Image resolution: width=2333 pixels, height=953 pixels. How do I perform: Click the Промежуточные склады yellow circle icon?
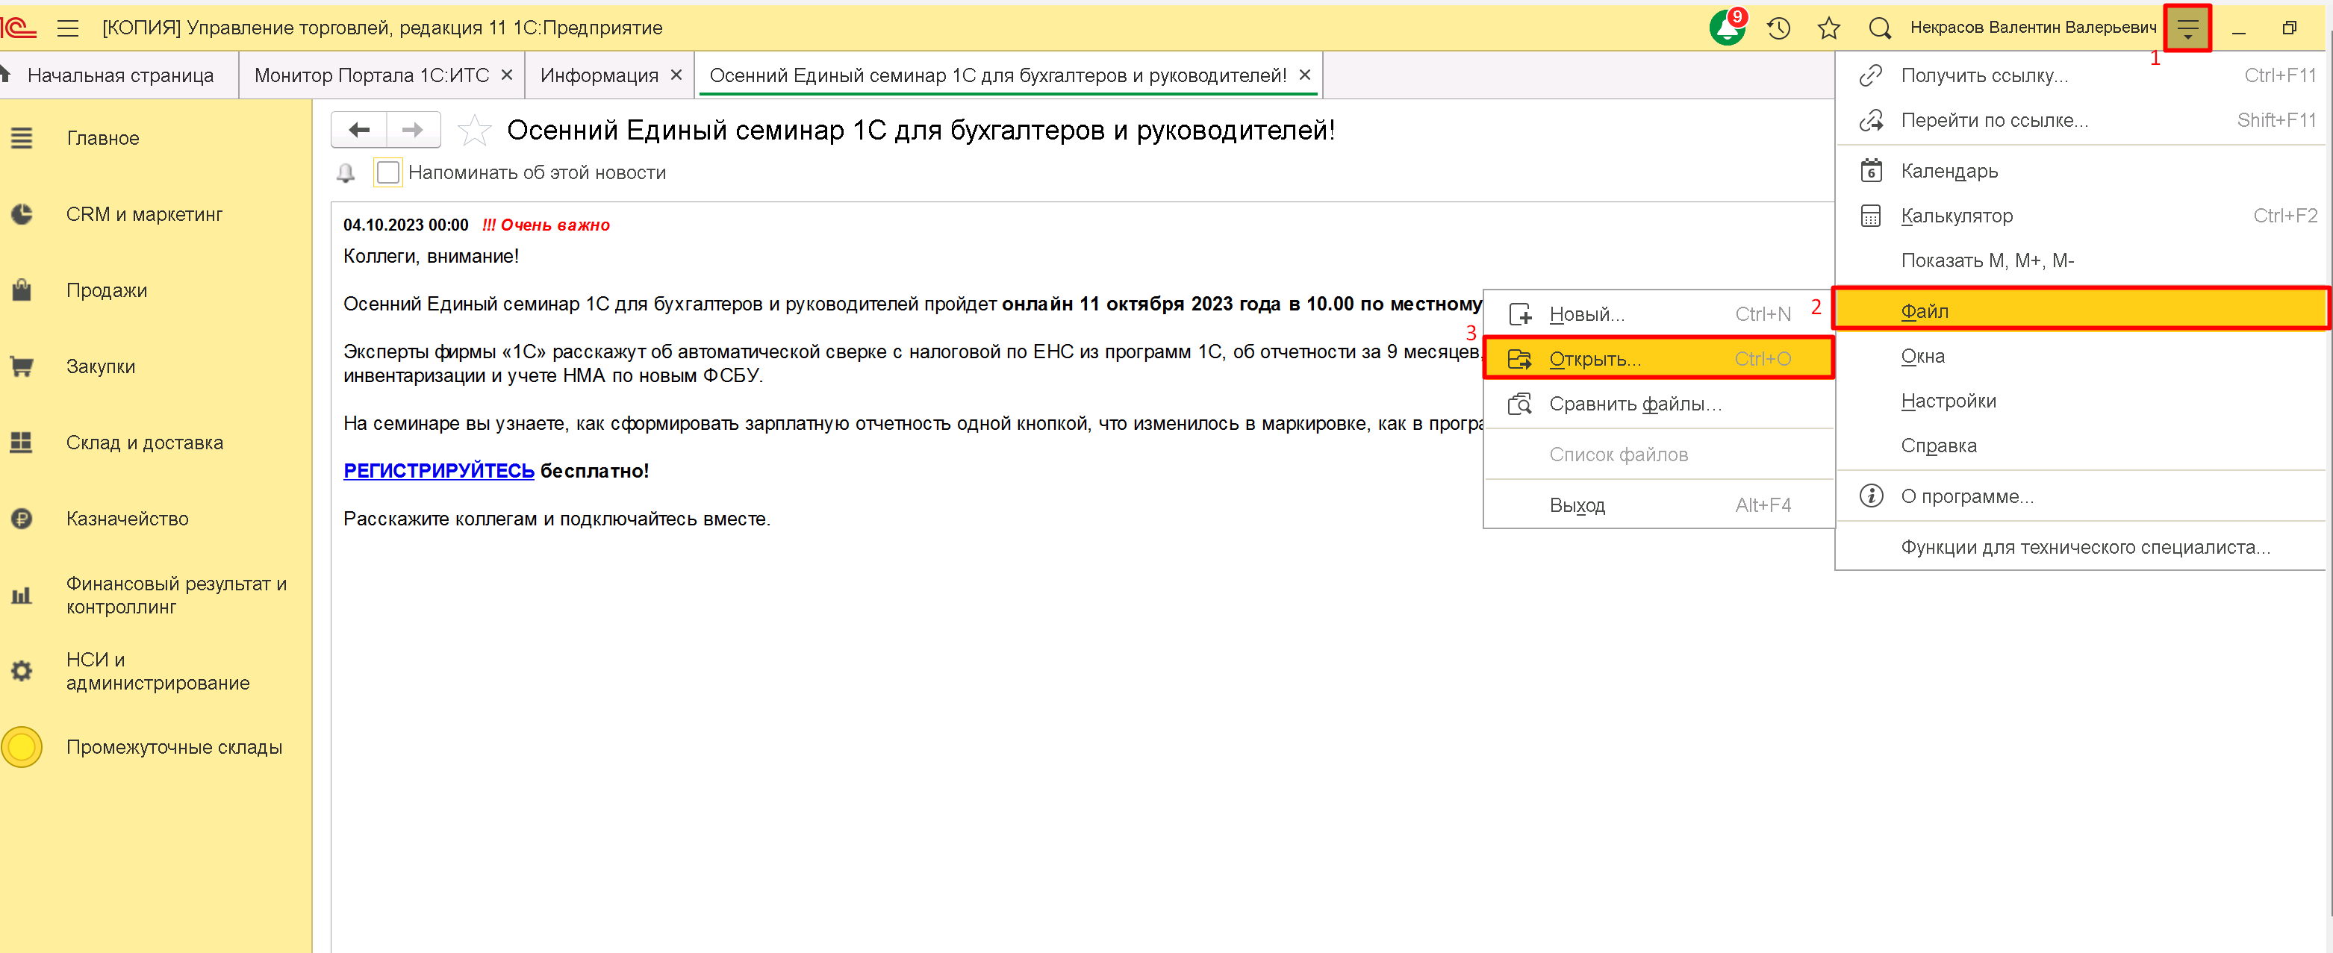tap(22, 748)
